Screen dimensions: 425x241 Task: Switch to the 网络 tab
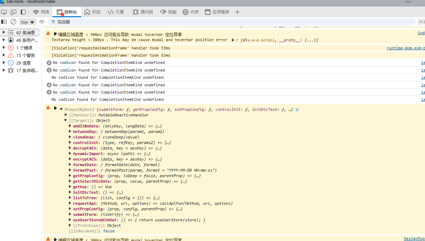tap(41, 12)
